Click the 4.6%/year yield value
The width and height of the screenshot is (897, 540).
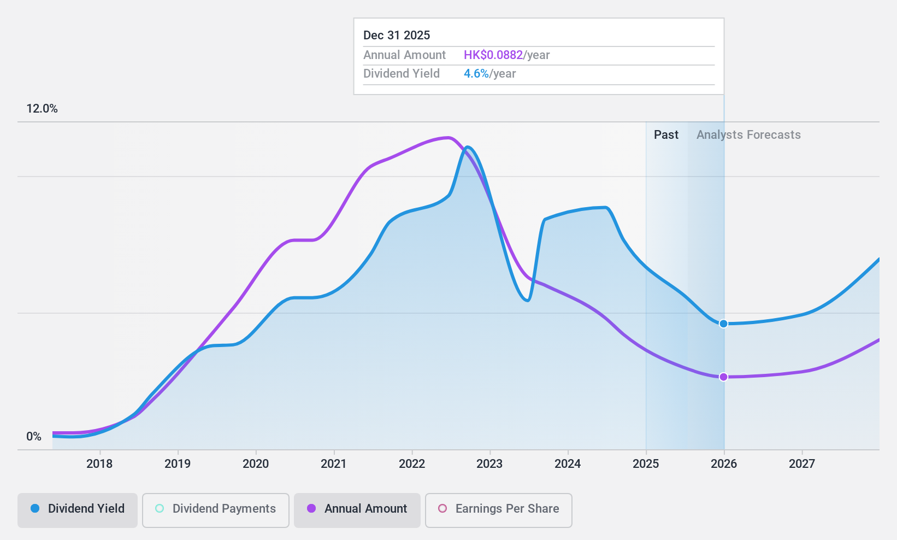[489, 74]
